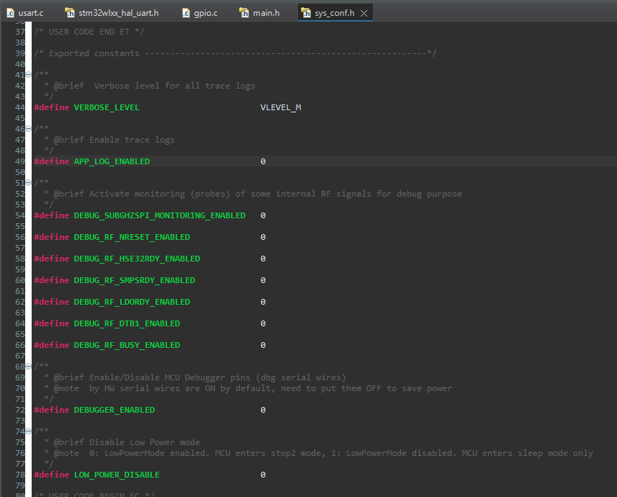Click the sys_conf.h header file icon
This screenshot has height=497, width=617.
click(x=306, y=13)
